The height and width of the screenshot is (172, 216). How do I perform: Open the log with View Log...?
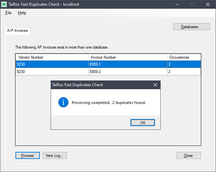tap(55, 156)
